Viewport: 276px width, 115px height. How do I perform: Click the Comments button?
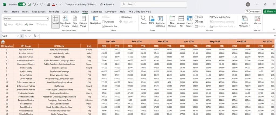point(253,11)
